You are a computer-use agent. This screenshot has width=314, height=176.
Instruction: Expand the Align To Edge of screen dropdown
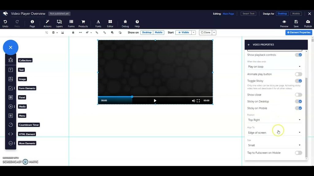pos(274,133)
